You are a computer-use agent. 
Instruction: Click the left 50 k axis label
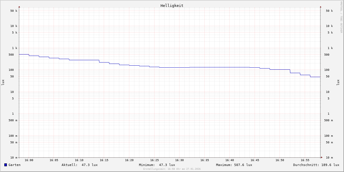coord(14,11)
